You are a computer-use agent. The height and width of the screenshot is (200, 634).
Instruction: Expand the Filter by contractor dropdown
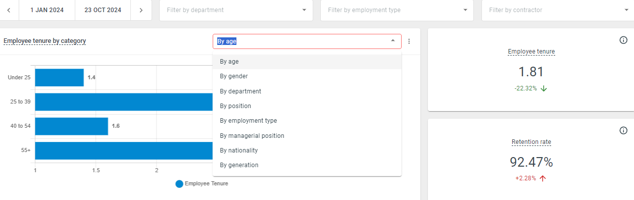[558, 10]
